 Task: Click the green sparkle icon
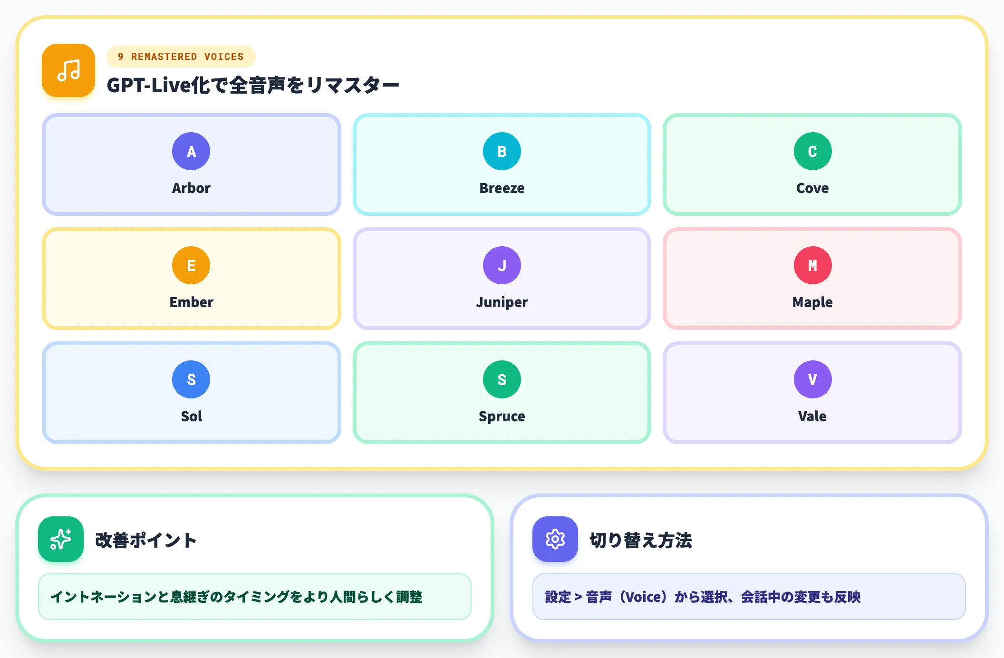pos(61,539)
